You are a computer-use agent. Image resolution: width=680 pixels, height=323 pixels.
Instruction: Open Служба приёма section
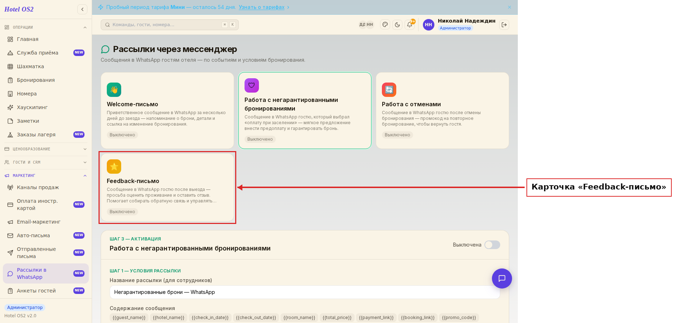click(46, 53)
